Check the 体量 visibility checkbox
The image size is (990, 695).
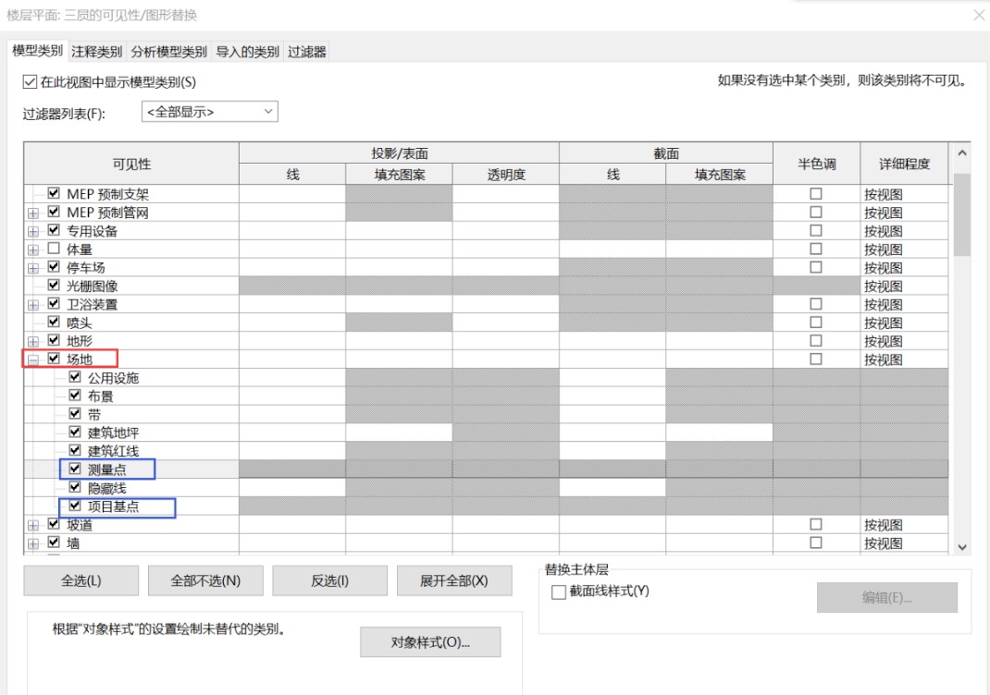click(x=55, y=249)
